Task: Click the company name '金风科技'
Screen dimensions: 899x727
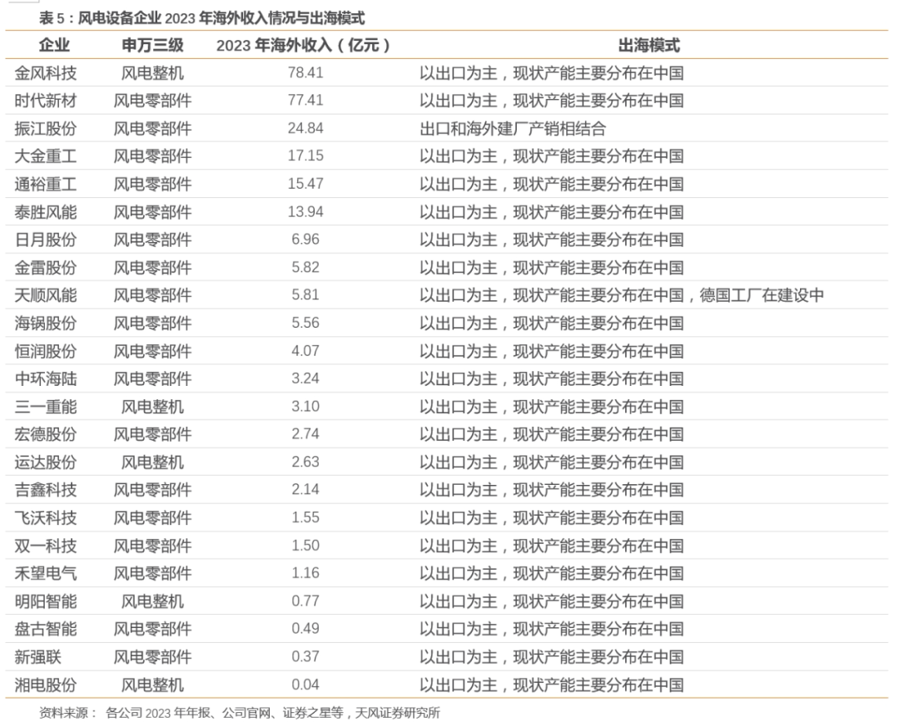Action: coord(45,72)
